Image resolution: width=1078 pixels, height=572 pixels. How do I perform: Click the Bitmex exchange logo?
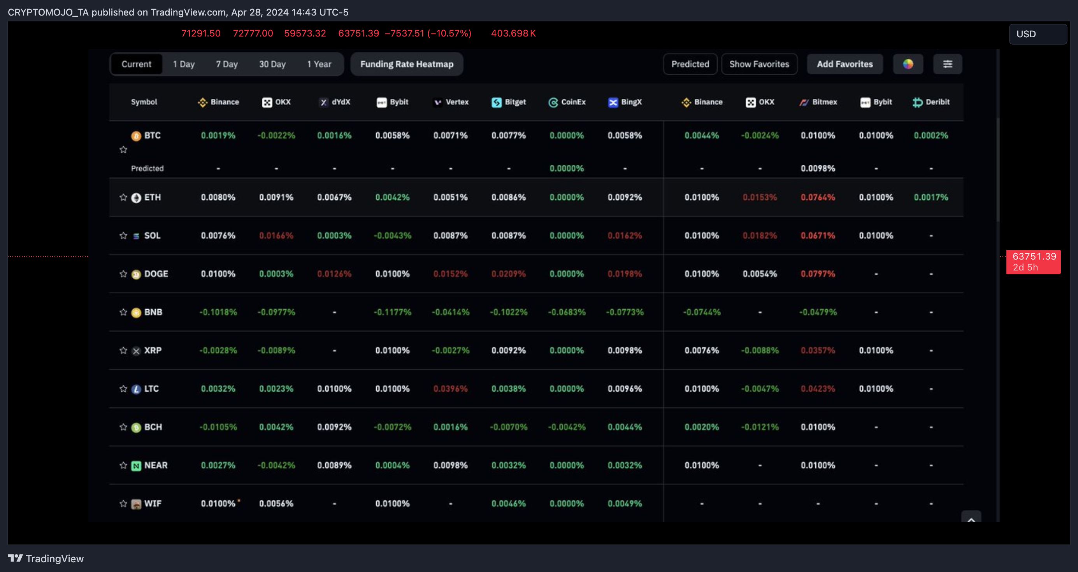[x=804, y=102]
